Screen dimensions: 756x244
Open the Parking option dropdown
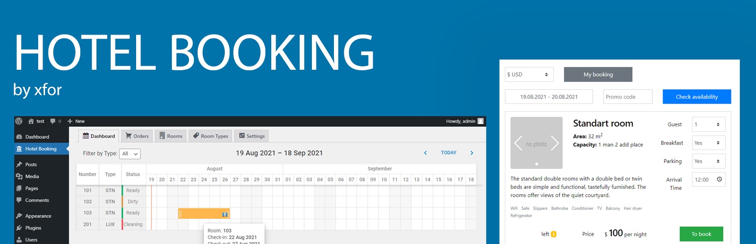[x=709, y=161]
